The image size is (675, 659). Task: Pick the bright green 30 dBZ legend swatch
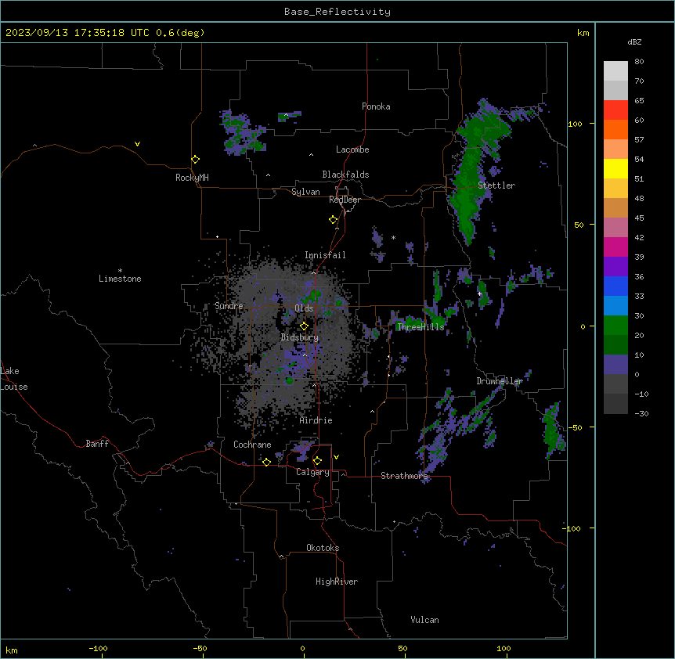point(615,326)
